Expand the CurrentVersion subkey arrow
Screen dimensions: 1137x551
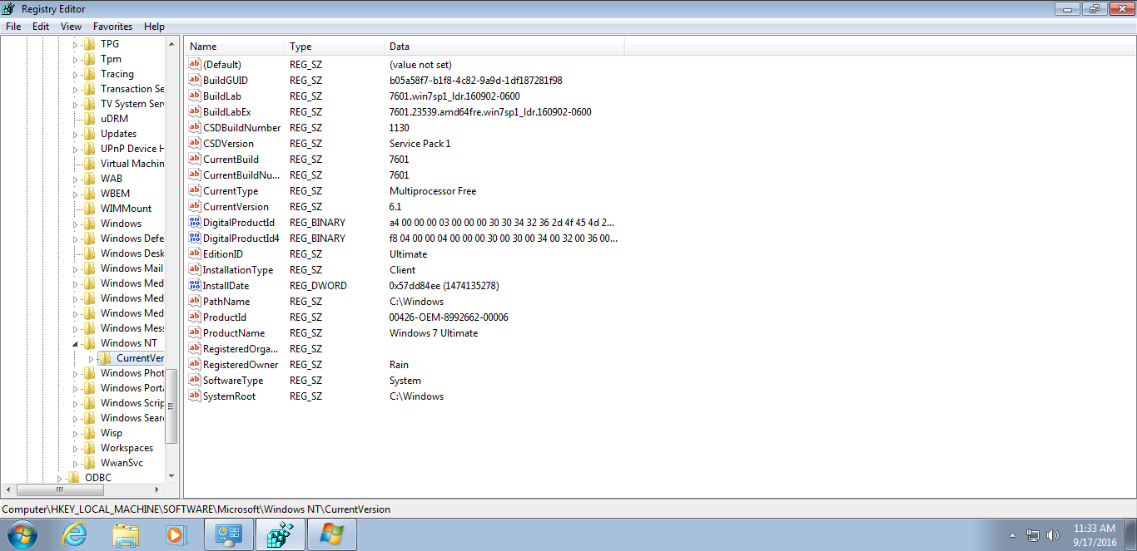click(x=91, y=358)
